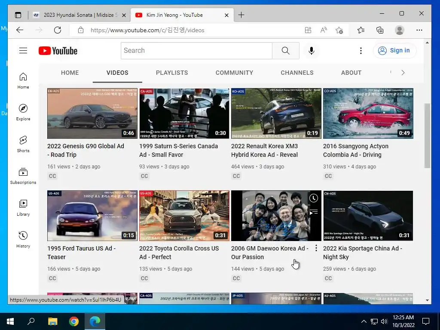The width and height of the screenshot is (440, 330).
Task: Click the Sign in button
Action: point(394,51)
